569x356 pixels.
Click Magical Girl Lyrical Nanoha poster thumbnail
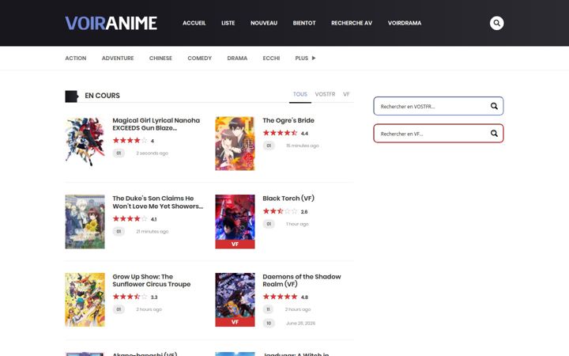[85, 142]
